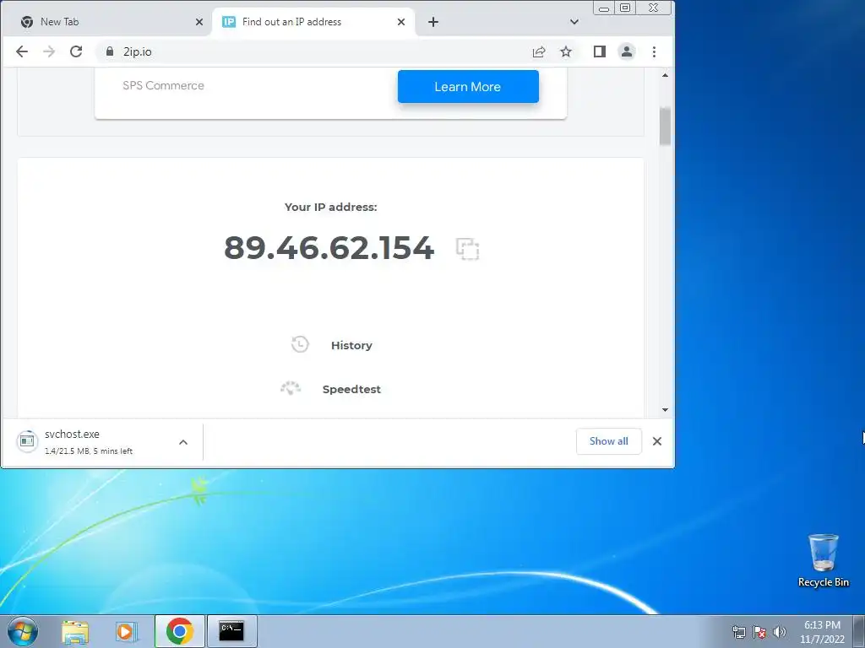Click the svchost.exe download file name
Viewport: 865px width, 648px height.
click(x=73, y=435)
